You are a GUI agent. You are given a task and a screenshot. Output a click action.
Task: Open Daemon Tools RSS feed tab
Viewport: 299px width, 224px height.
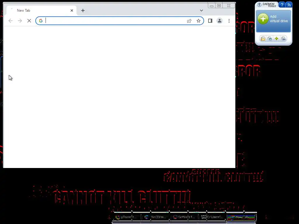pyautogui.click(x=289, y=5)
